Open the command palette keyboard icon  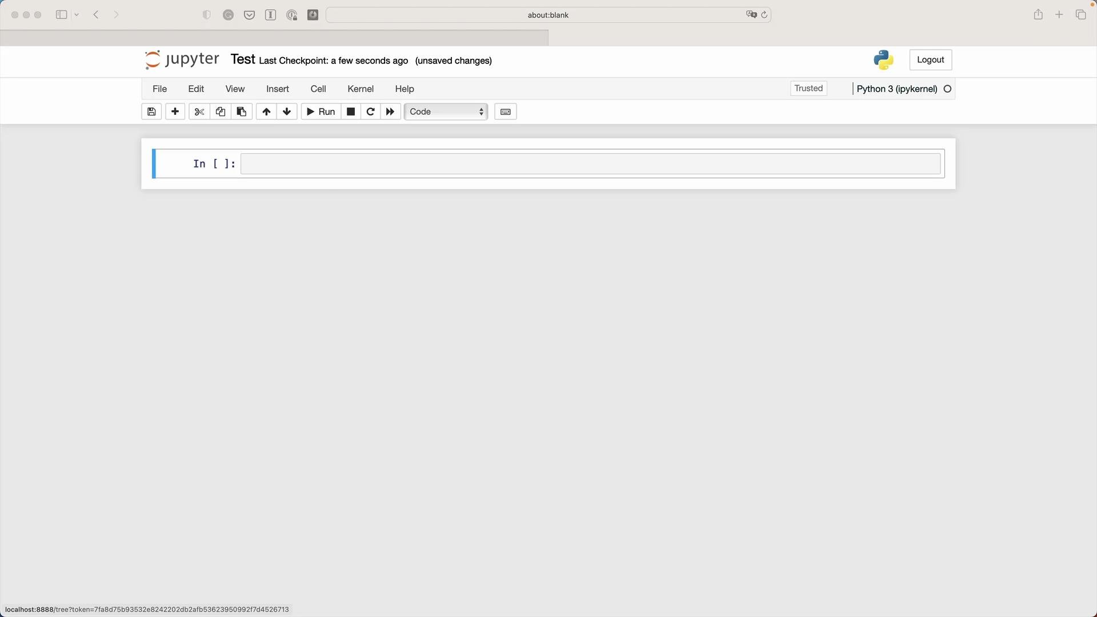pos(506,111)
